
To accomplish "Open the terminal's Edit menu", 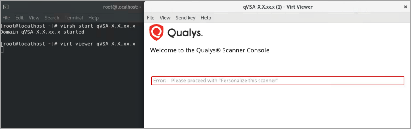I will pos(20,18).
